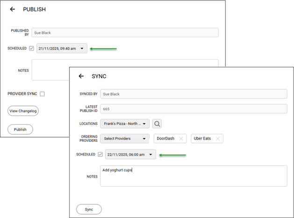294x218 pixels.
Task: Click the View Changelog button
Action: 23,111
